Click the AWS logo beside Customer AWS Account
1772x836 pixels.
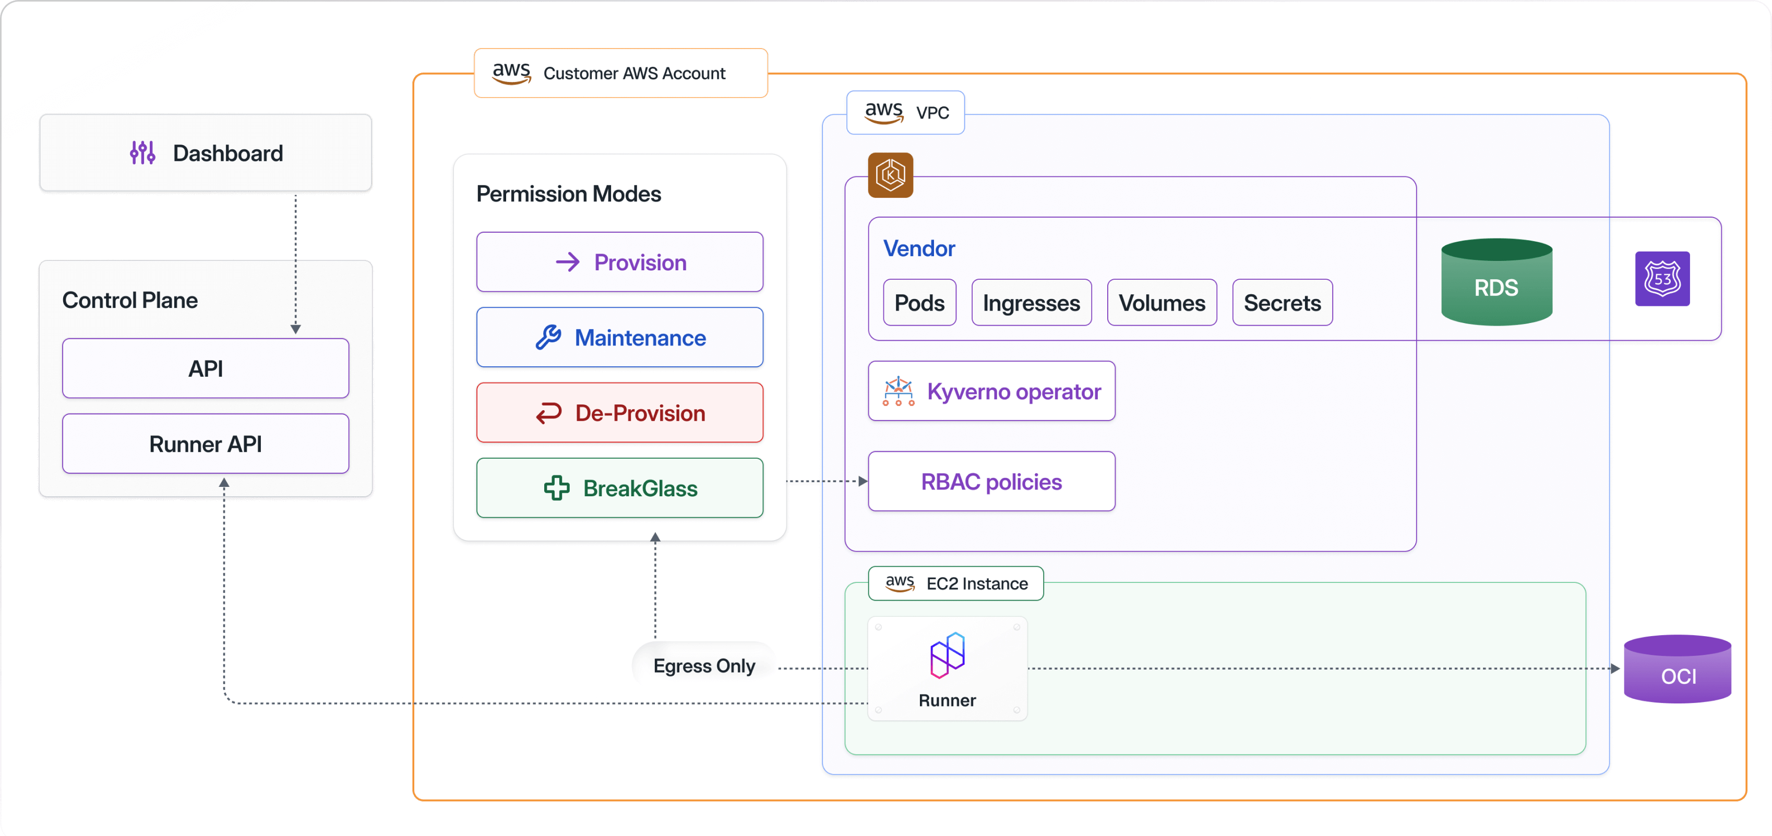click(x=511, y=73)
